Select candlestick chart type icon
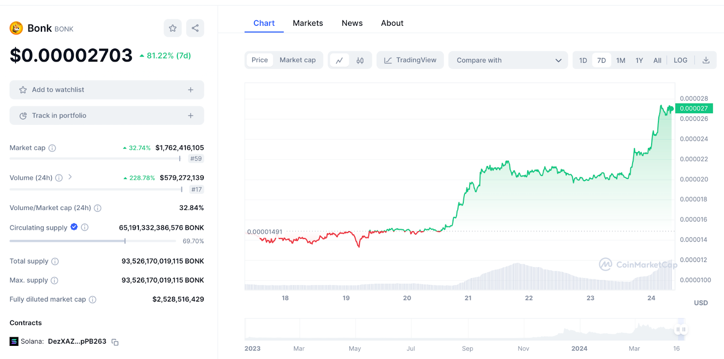724x359 pixels. tap(360, 60)
